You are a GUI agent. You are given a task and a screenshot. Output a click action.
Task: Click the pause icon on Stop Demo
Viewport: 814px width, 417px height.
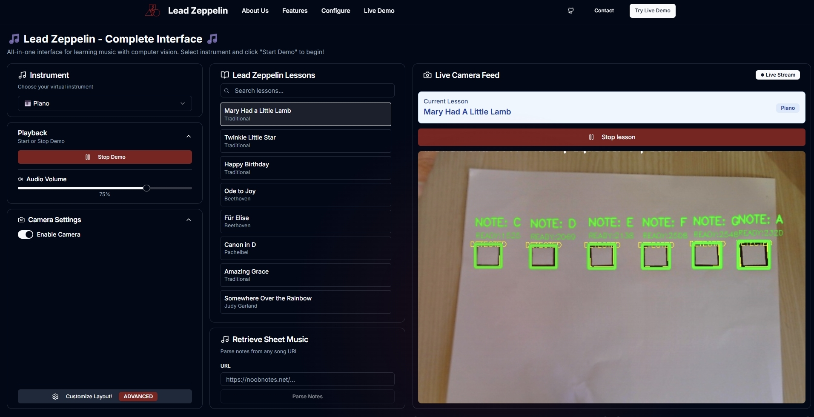(x=88, y=157)
